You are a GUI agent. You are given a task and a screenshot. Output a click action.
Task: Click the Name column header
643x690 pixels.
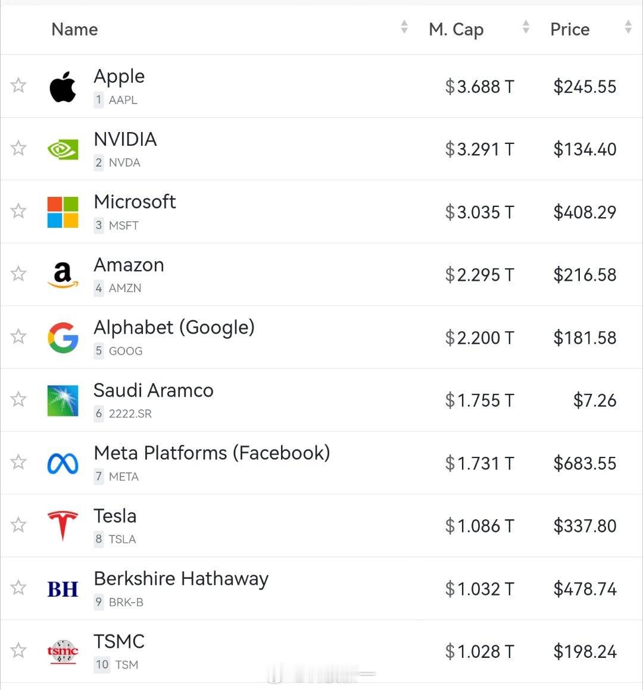click(74, 29)
